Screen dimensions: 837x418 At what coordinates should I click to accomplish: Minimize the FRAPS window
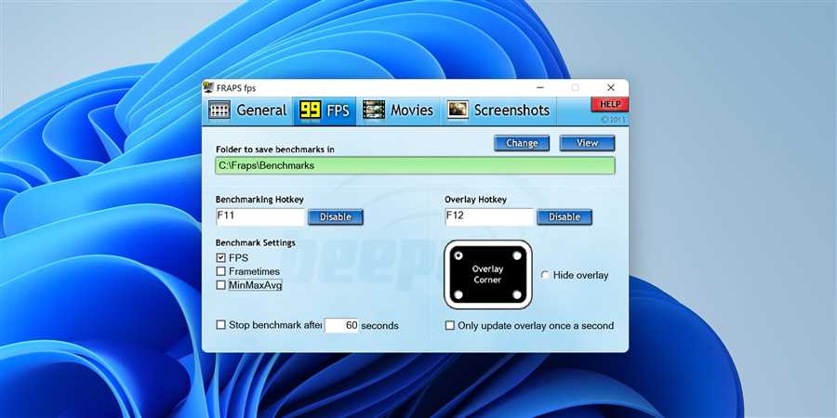[541, 87]
